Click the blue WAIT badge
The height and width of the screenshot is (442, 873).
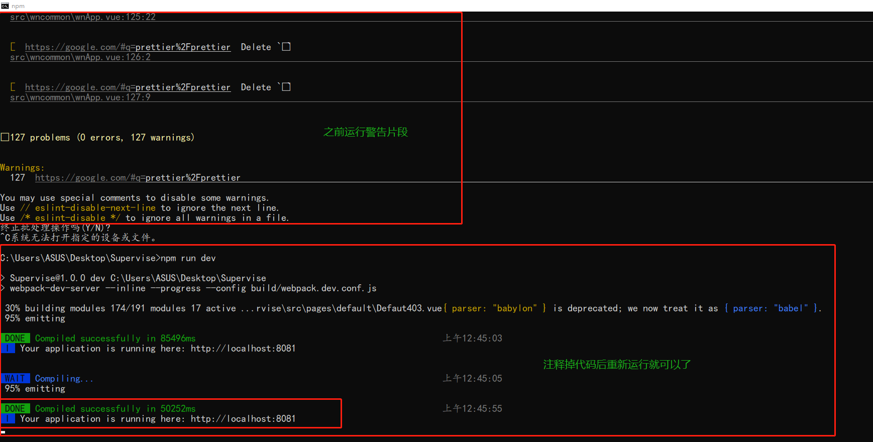15,379
